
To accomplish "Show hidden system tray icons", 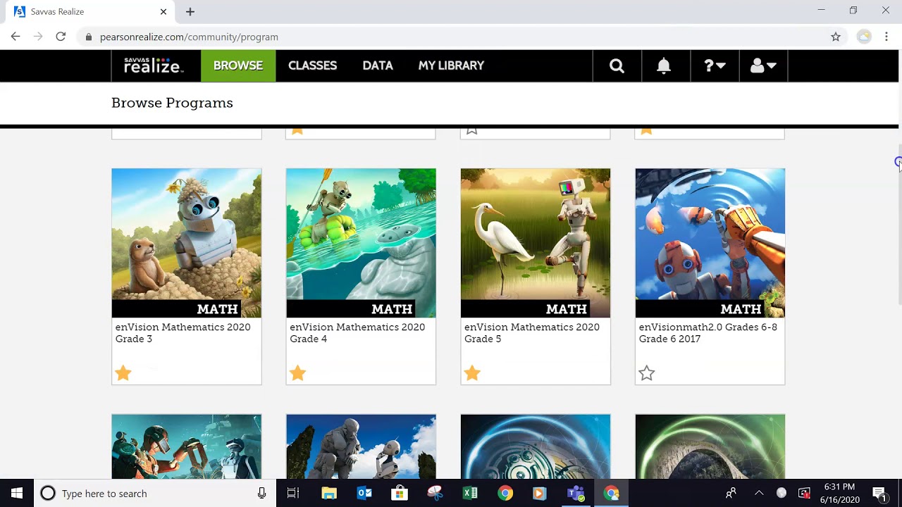I will [x=758, y=493].
